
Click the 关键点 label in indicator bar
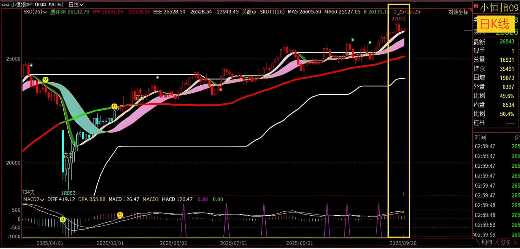249,12
